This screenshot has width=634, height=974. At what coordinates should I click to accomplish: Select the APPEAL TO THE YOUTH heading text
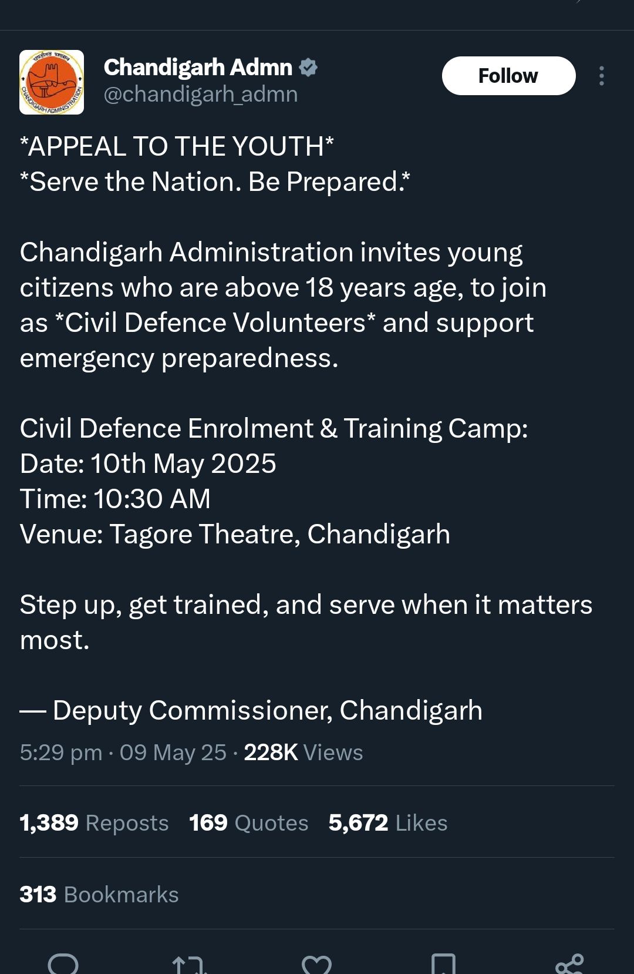click(x=177, y=146)
